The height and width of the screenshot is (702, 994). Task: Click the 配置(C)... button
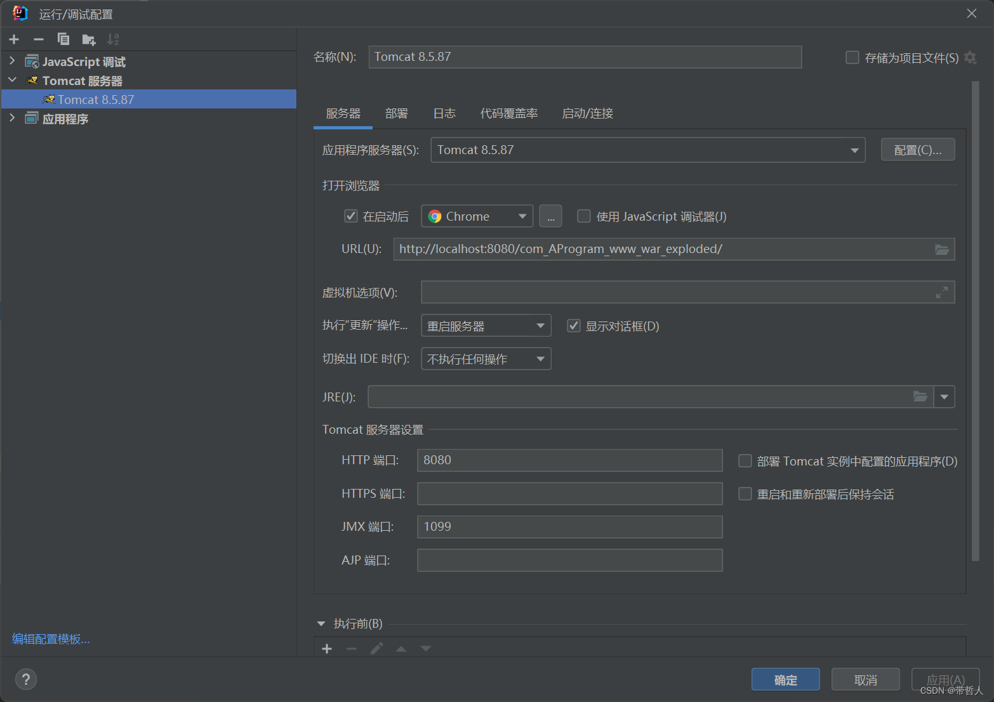918,150
